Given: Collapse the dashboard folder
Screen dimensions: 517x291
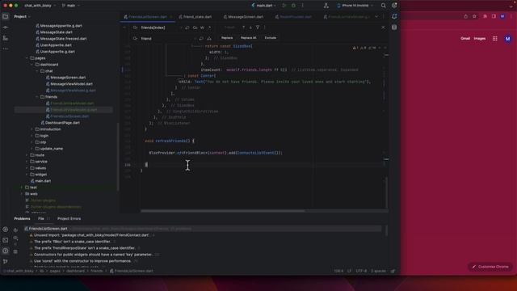Looking at the screenshot, I should click(32, 65).
